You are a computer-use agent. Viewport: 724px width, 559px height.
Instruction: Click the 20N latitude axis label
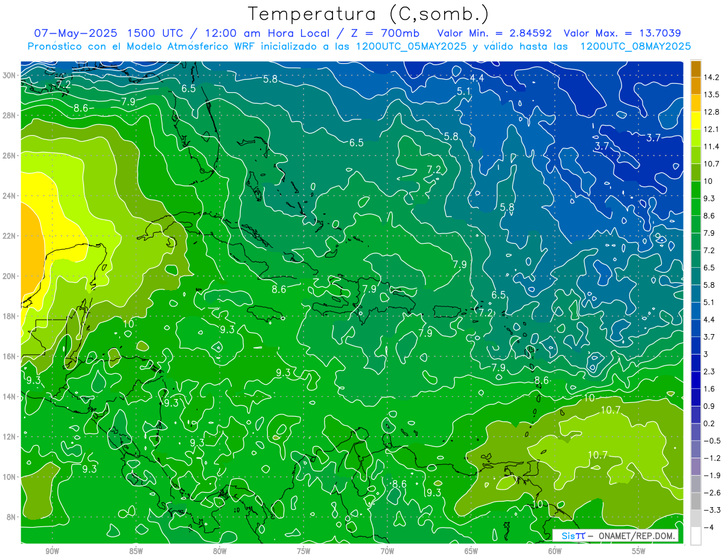[10, 276]
